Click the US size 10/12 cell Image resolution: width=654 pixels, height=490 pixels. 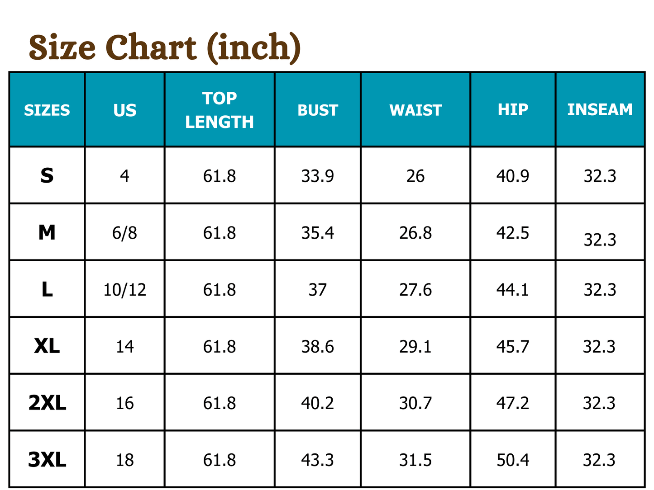(x=125, y=290)
